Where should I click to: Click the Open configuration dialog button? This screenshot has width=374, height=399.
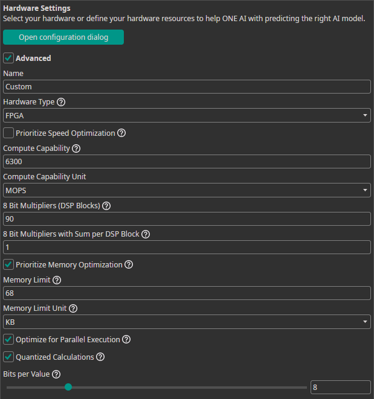63,37
